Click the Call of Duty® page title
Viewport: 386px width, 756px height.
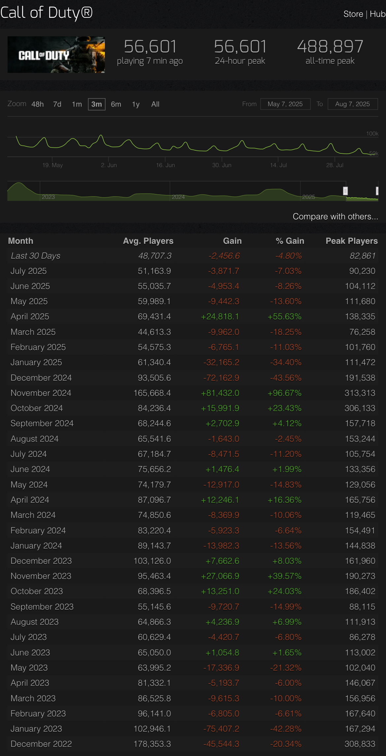(x=46, y=13)
